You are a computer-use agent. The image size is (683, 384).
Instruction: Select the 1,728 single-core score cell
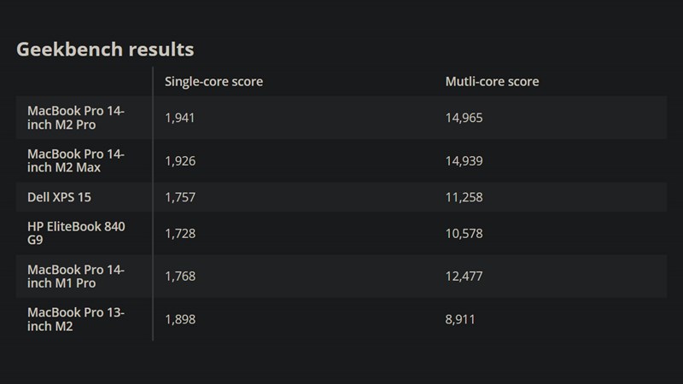(180, 234)
